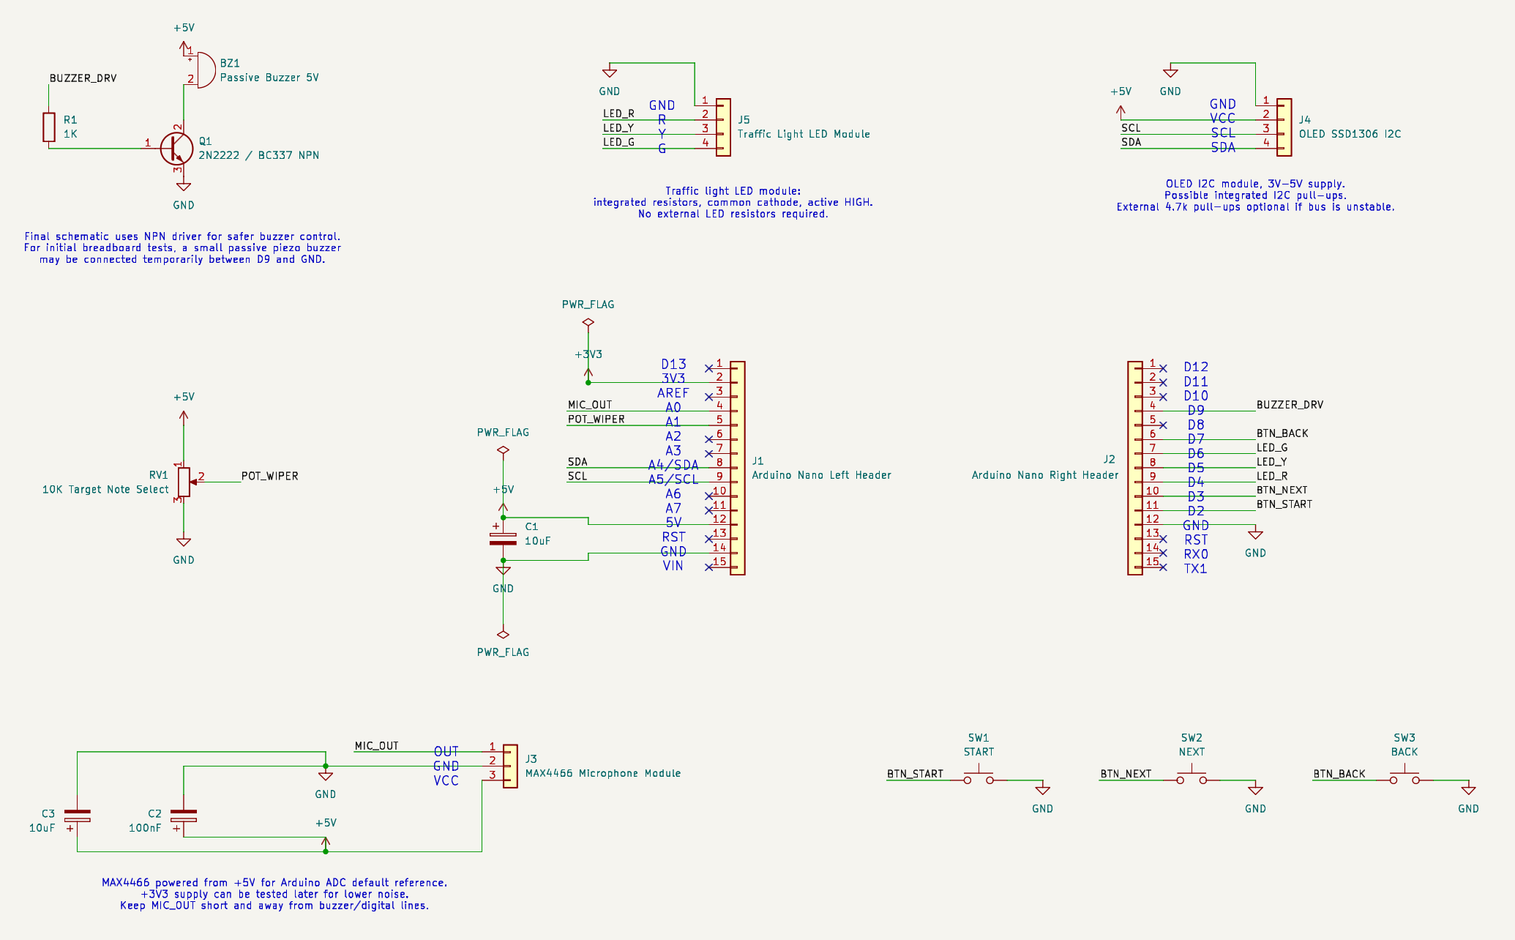Viewport: 1515px width, 940px height.
Task: Click the 'Traffic Light LED Module' value text
Action: click(x=804, y=134)
